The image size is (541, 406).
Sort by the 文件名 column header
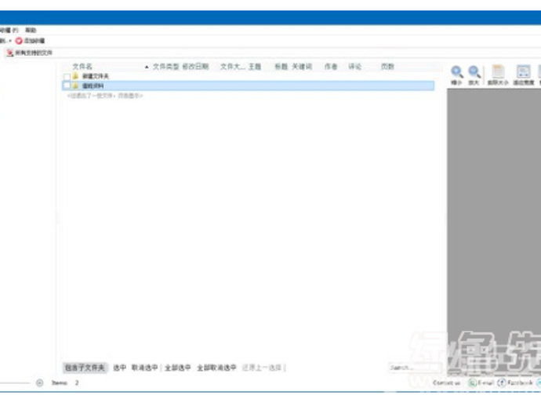pyautogui.click(x=82, y=67)
